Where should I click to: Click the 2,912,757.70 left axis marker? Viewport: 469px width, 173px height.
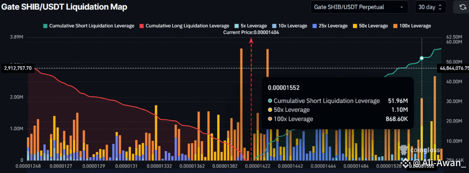(x=18, y=68)
